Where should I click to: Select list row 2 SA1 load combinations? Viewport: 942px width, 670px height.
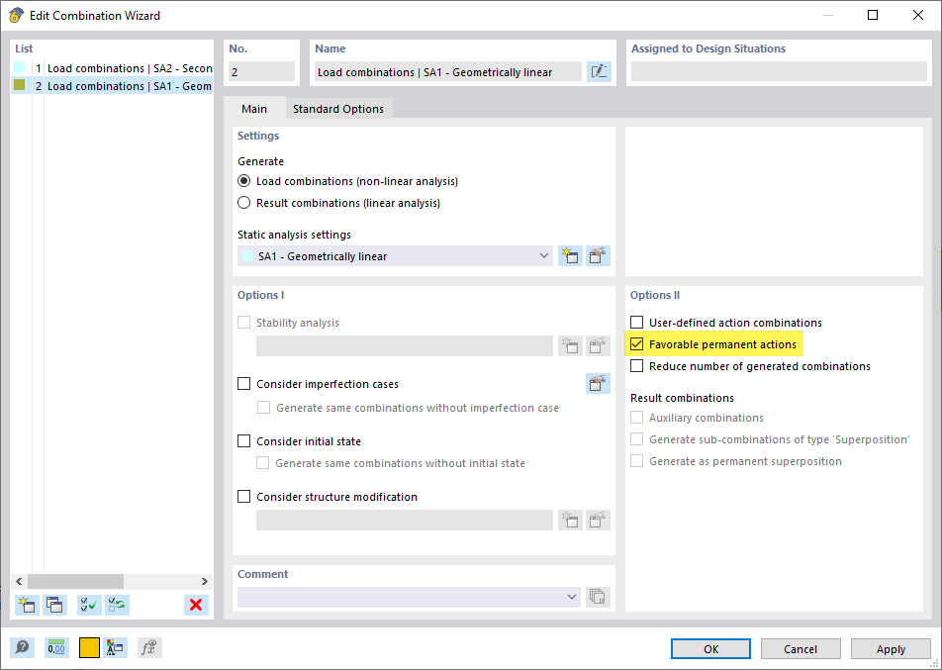[x=113, y=86]
